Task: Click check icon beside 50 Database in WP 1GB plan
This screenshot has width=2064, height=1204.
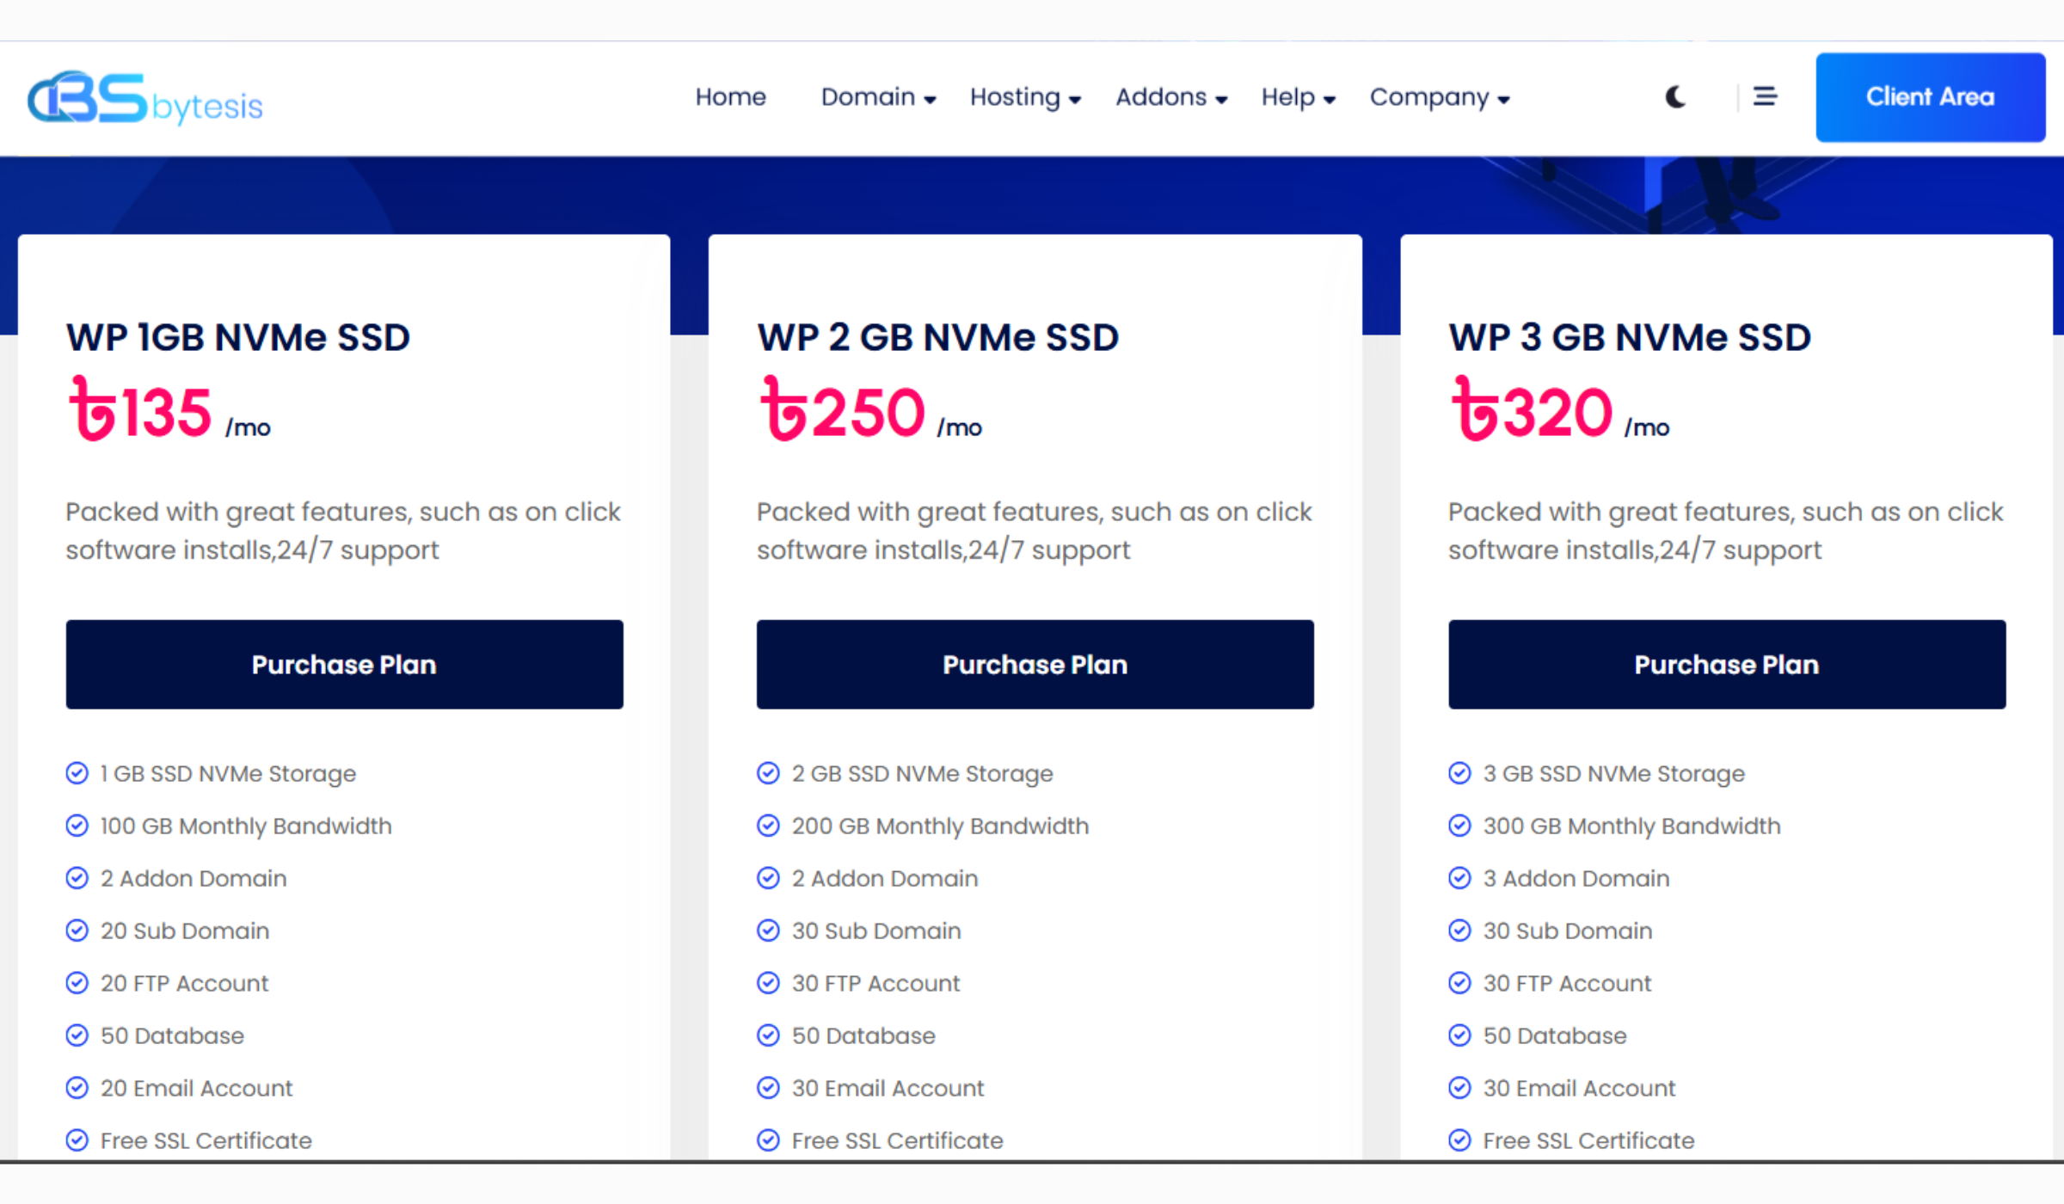Action: [x=77, y=1035]
